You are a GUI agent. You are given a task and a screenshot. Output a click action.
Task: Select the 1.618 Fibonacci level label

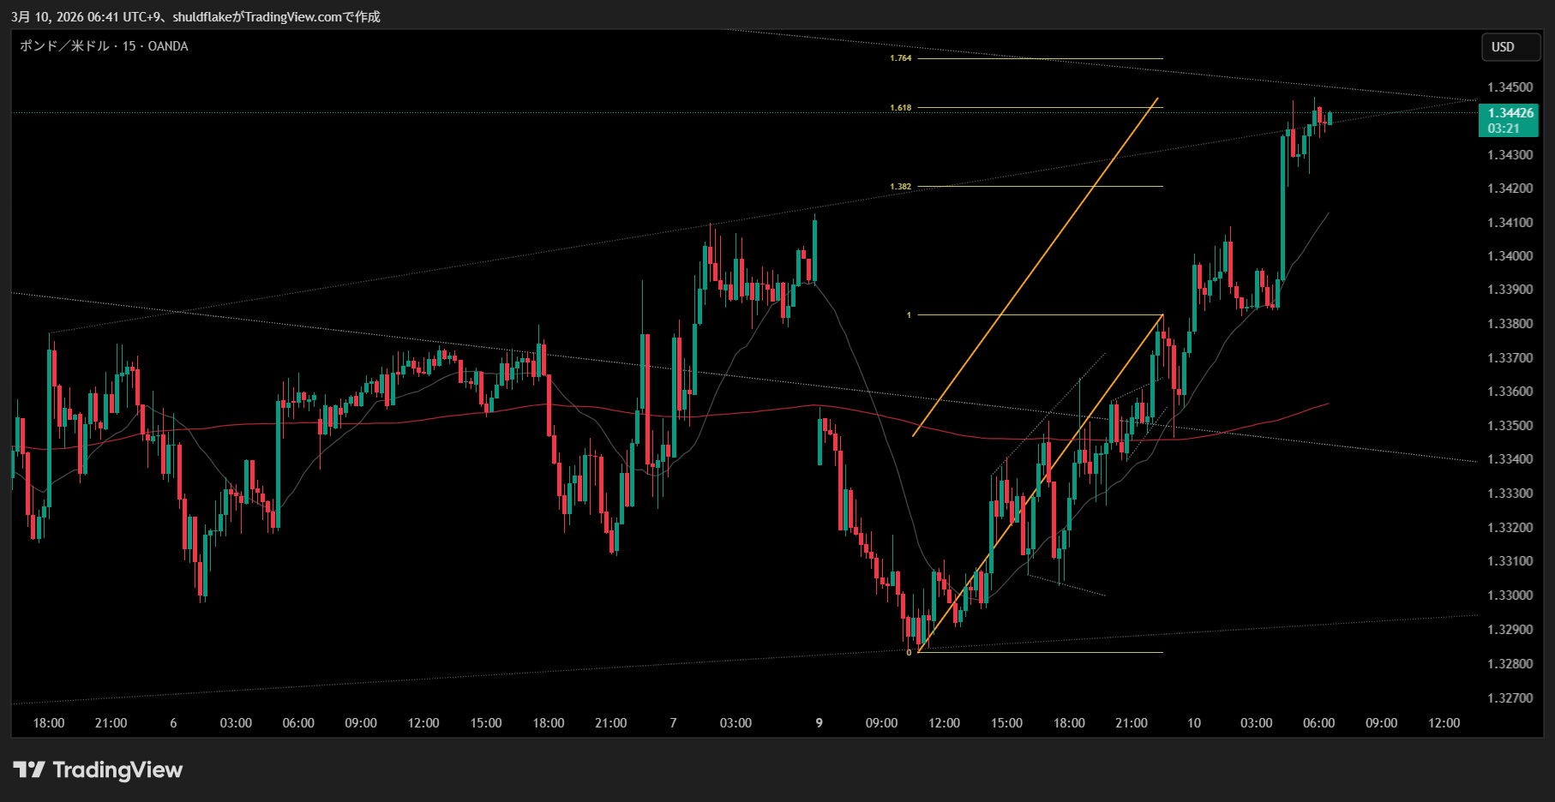click(900, 108)
